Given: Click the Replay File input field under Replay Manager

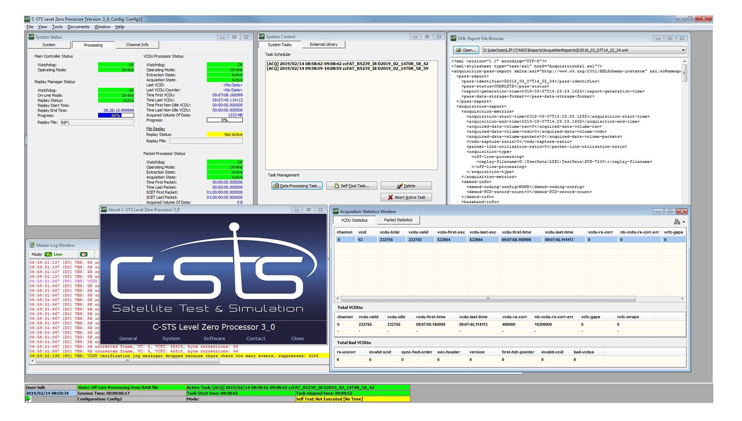Looking at the screenshot, I should (x=97, y=123).
